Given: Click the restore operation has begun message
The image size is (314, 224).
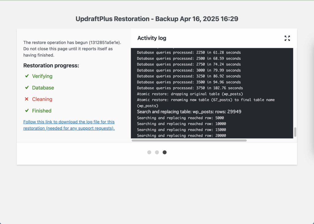Looking at the screenshot, I should point(72,49).
